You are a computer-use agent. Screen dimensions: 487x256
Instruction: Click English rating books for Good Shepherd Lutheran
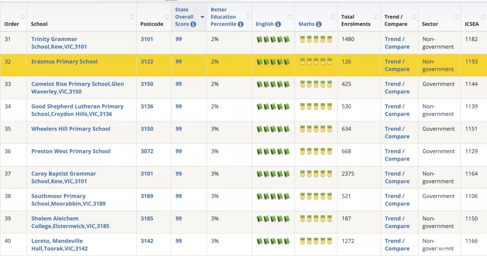[273, 106]
